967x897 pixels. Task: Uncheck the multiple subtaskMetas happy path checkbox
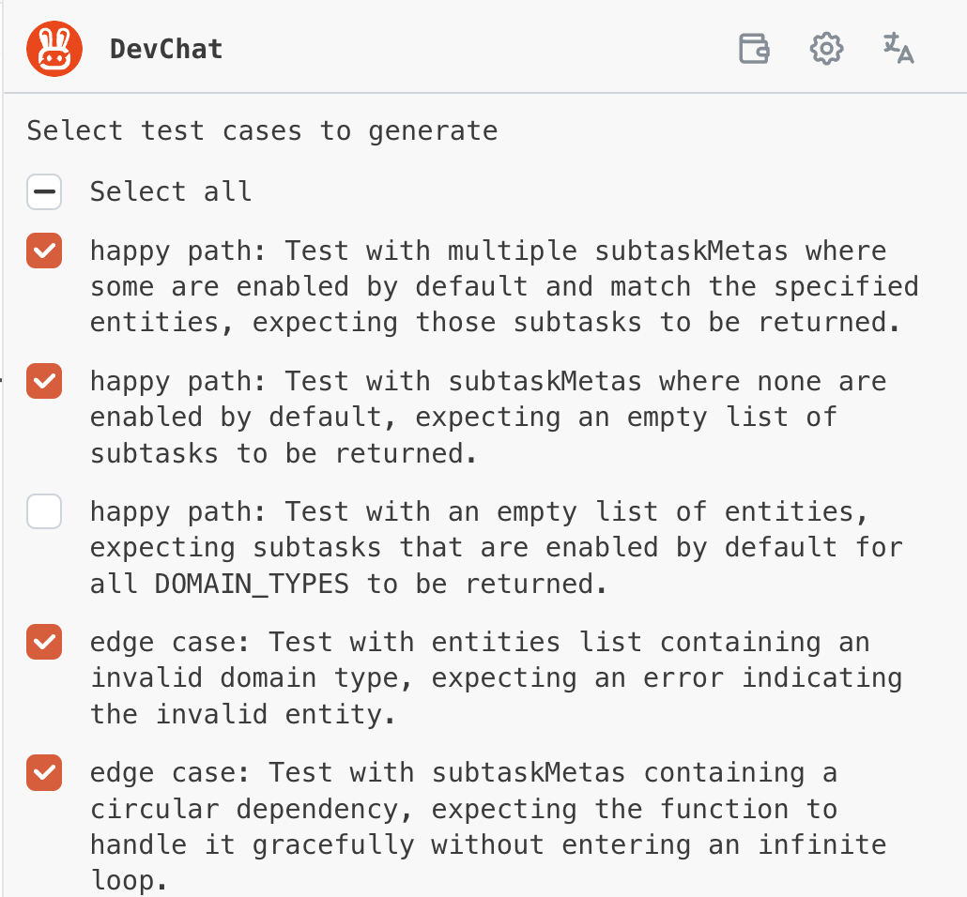point(44,251)
